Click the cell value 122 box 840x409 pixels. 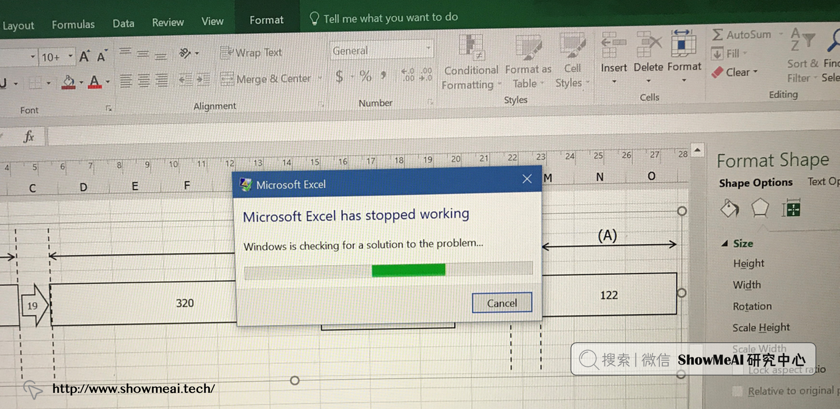tap(609, 294)
